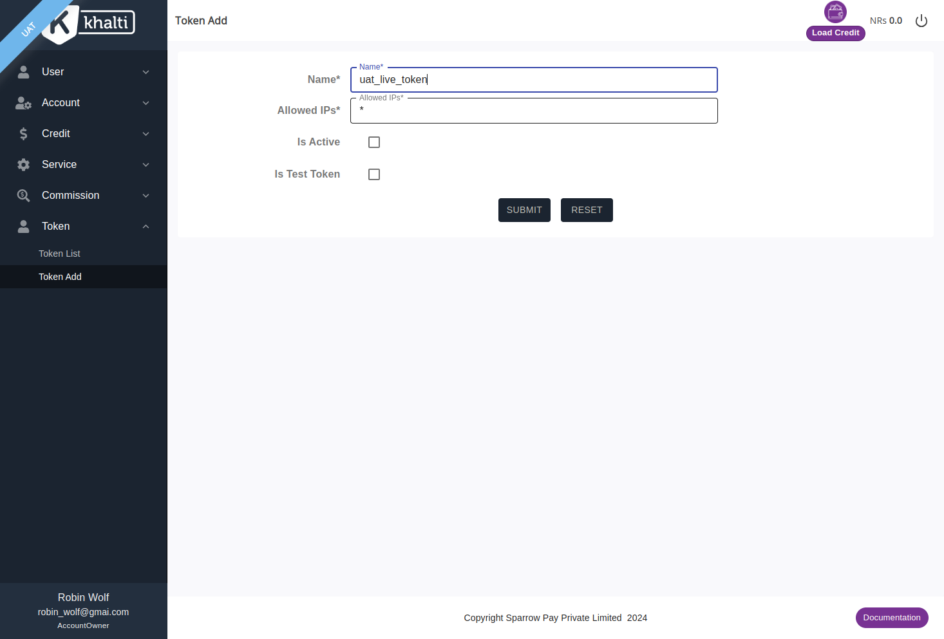Click the Account user-gear icon
This screenshot has height=639, width=944.
click(x=24, y=103)
